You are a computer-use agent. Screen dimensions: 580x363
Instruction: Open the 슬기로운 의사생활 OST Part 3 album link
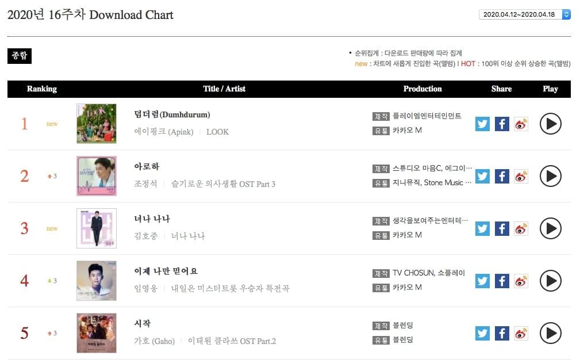click(x=223, y=184)
